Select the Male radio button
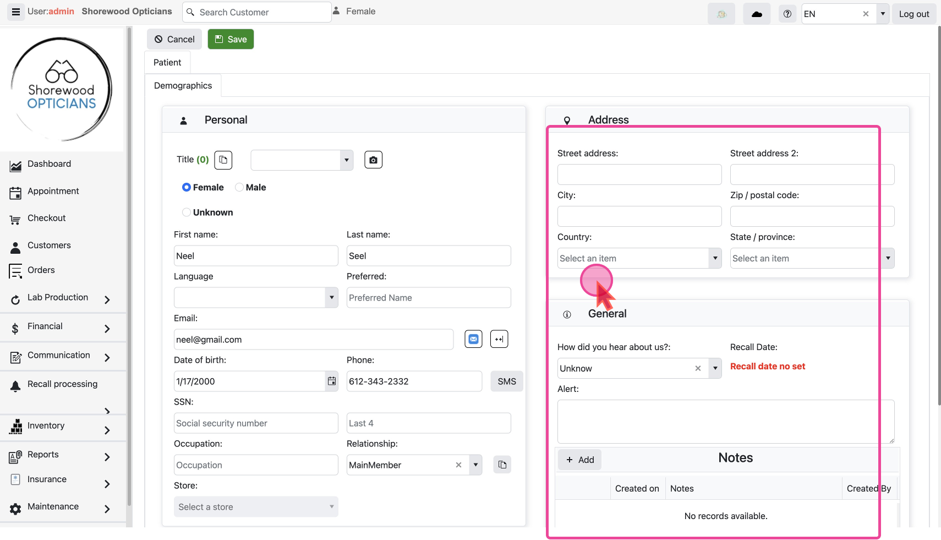Viewport: 941px width, 540px height. point(239,187)
